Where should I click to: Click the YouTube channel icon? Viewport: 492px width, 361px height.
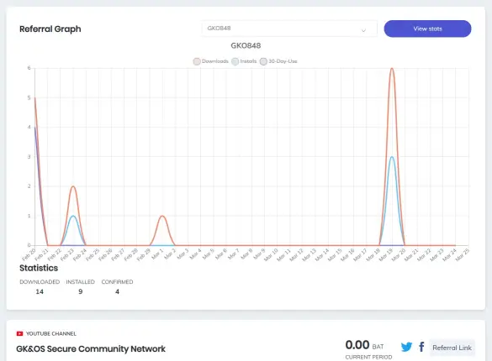(20, 334)
